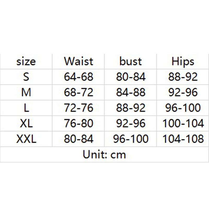Image resolution: width=209 pixels, height=209 pixels.
Task: Click the waist value 80-84 in XXL row
Action: pos(78,139)
